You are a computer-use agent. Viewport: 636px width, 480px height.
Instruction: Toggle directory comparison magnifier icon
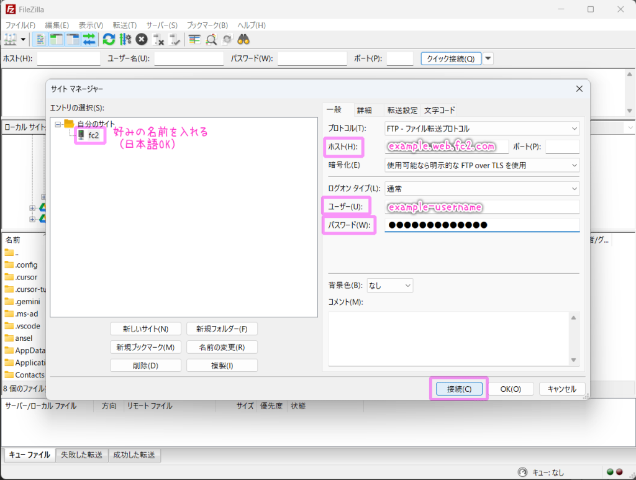pos(211,40)
